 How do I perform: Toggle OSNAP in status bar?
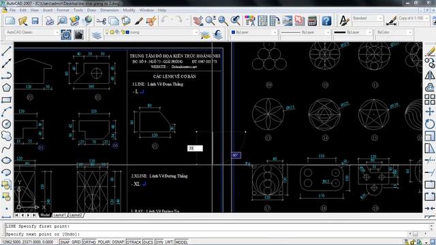[x=118, y=242]
